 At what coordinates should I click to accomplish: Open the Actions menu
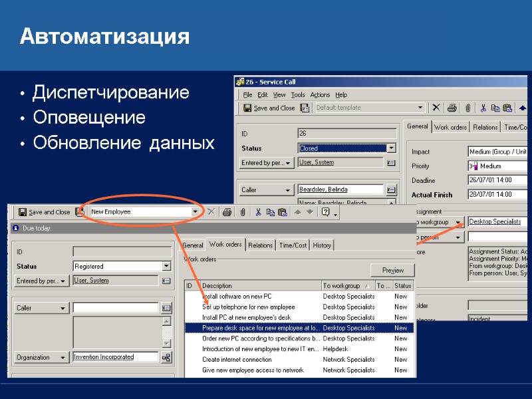[320, 94]
